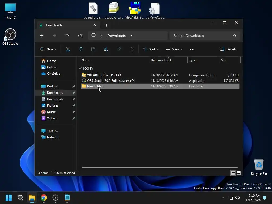Go back with the left arrow
Screen dimensions: 272x204
(x=42, y=36)
